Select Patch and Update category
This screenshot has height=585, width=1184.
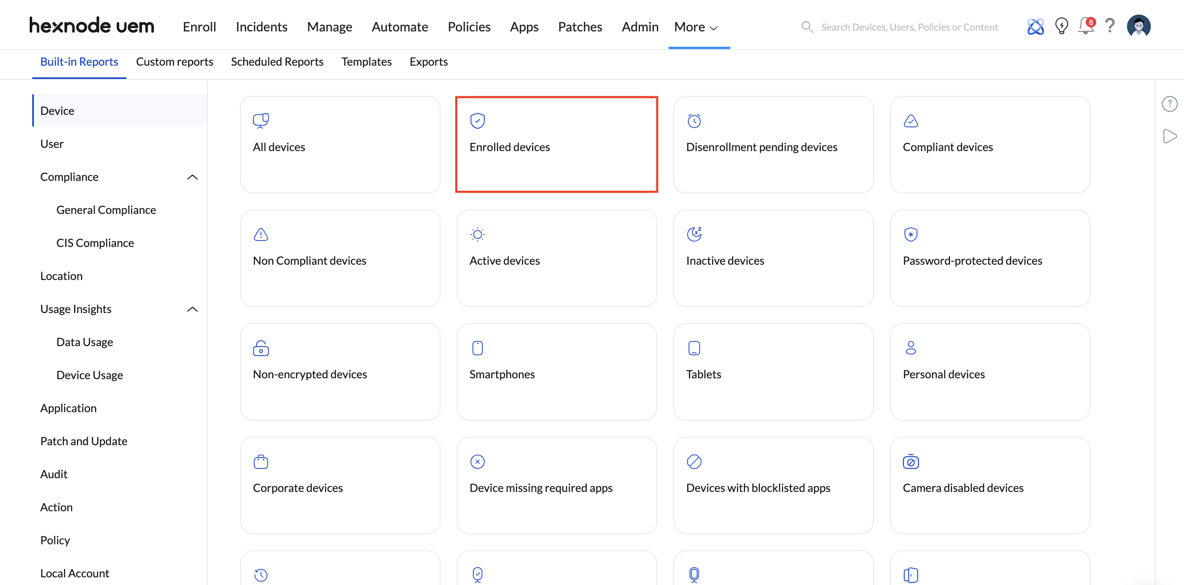click(84, 441)
